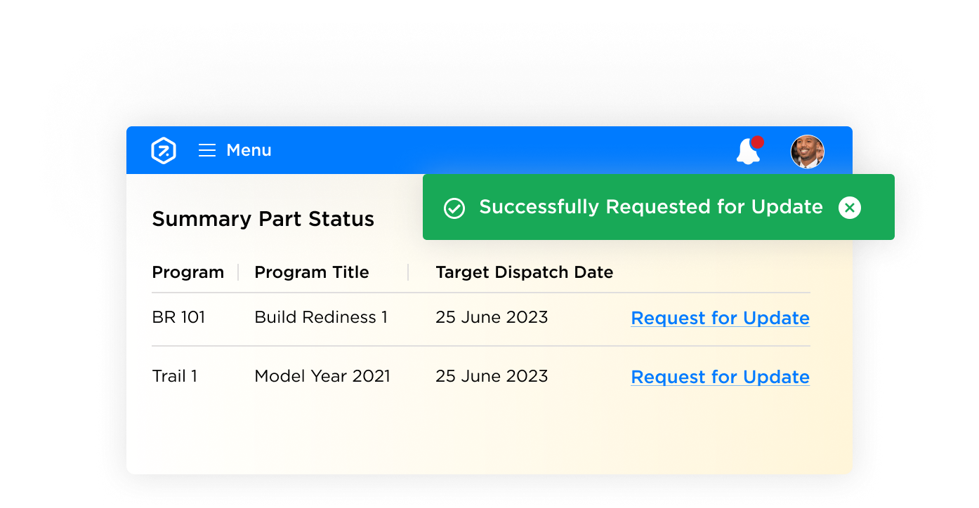
Task: Click the success checkmark icon in toast
Action: [x=454, y=208]
